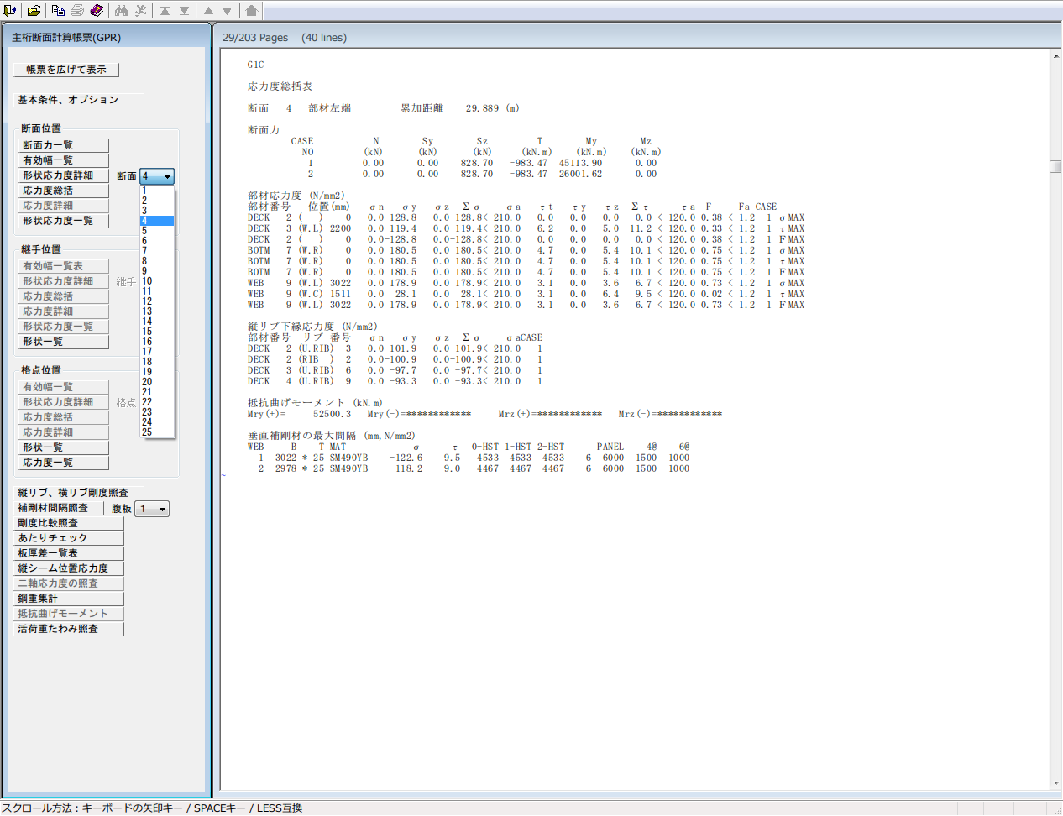Open 活荷重たわみ照査

click(69, 629)
